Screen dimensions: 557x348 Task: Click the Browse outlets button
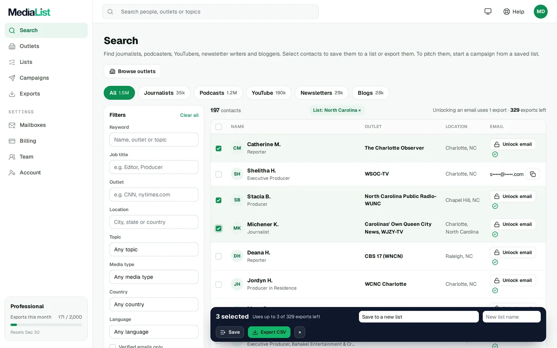coord(132,71)
